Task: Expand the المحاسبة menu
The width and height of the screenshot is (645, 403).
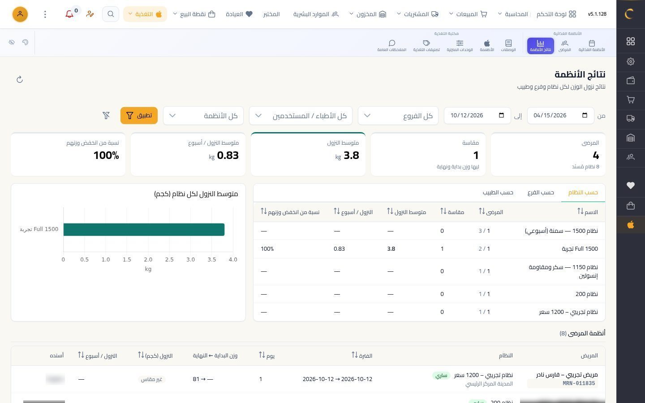Action: click(x=513, y=14)
